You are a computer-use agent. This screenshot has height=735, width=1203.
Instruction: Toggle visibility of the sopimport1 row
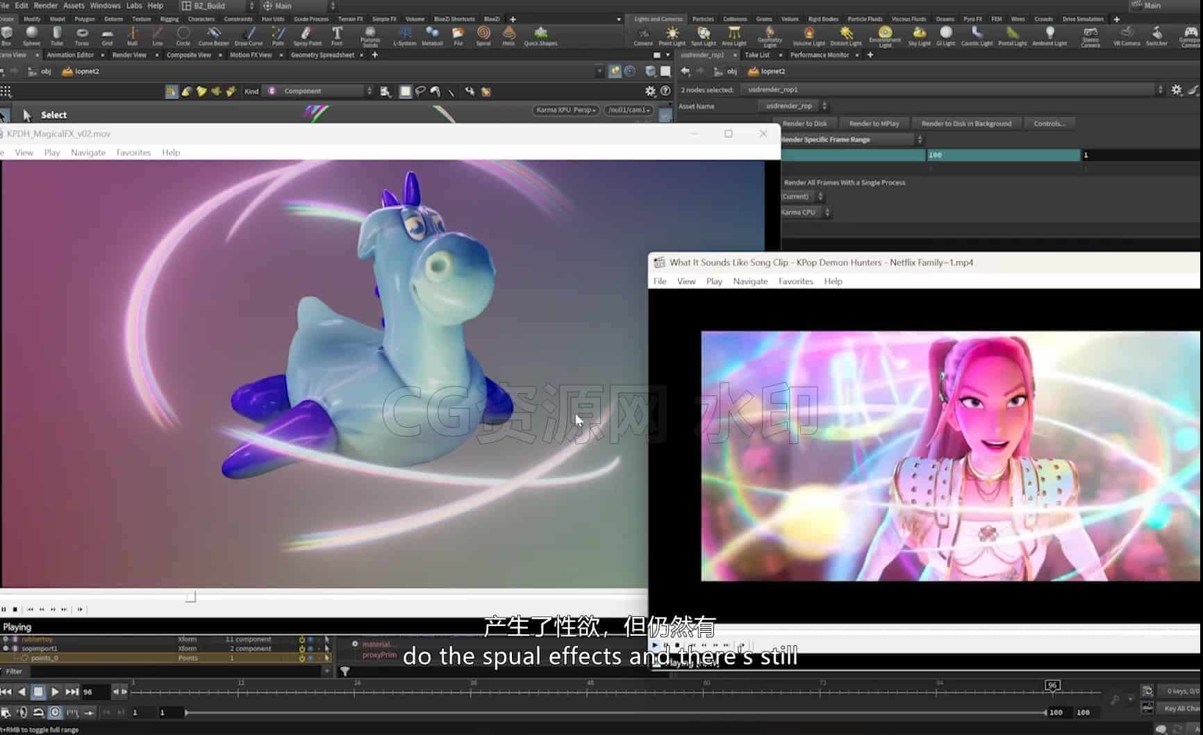pyautogui.click(x=311, y=648)
